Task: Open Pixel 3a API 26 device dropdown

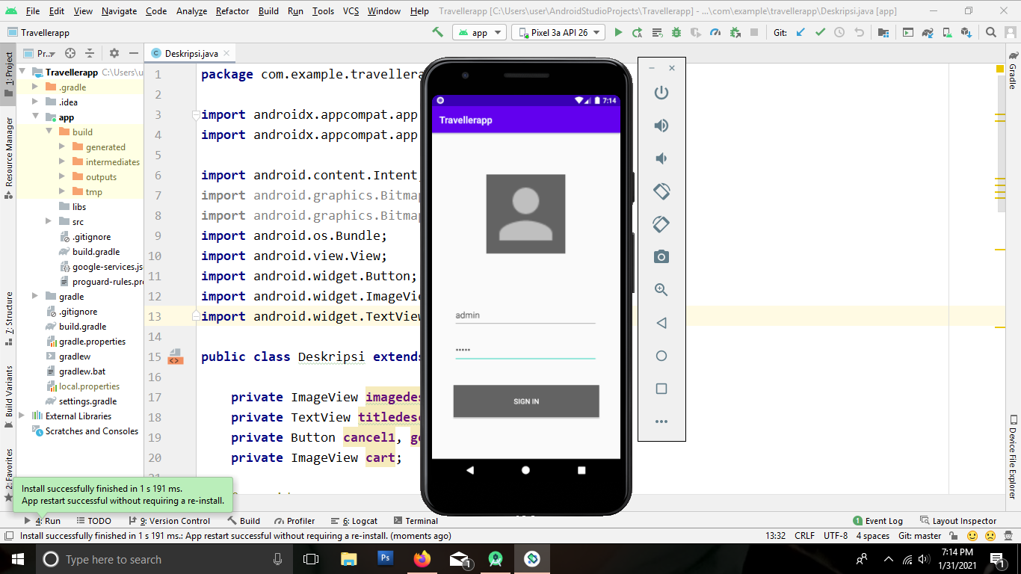Action: pyautogui.click(x=558, y=32)
